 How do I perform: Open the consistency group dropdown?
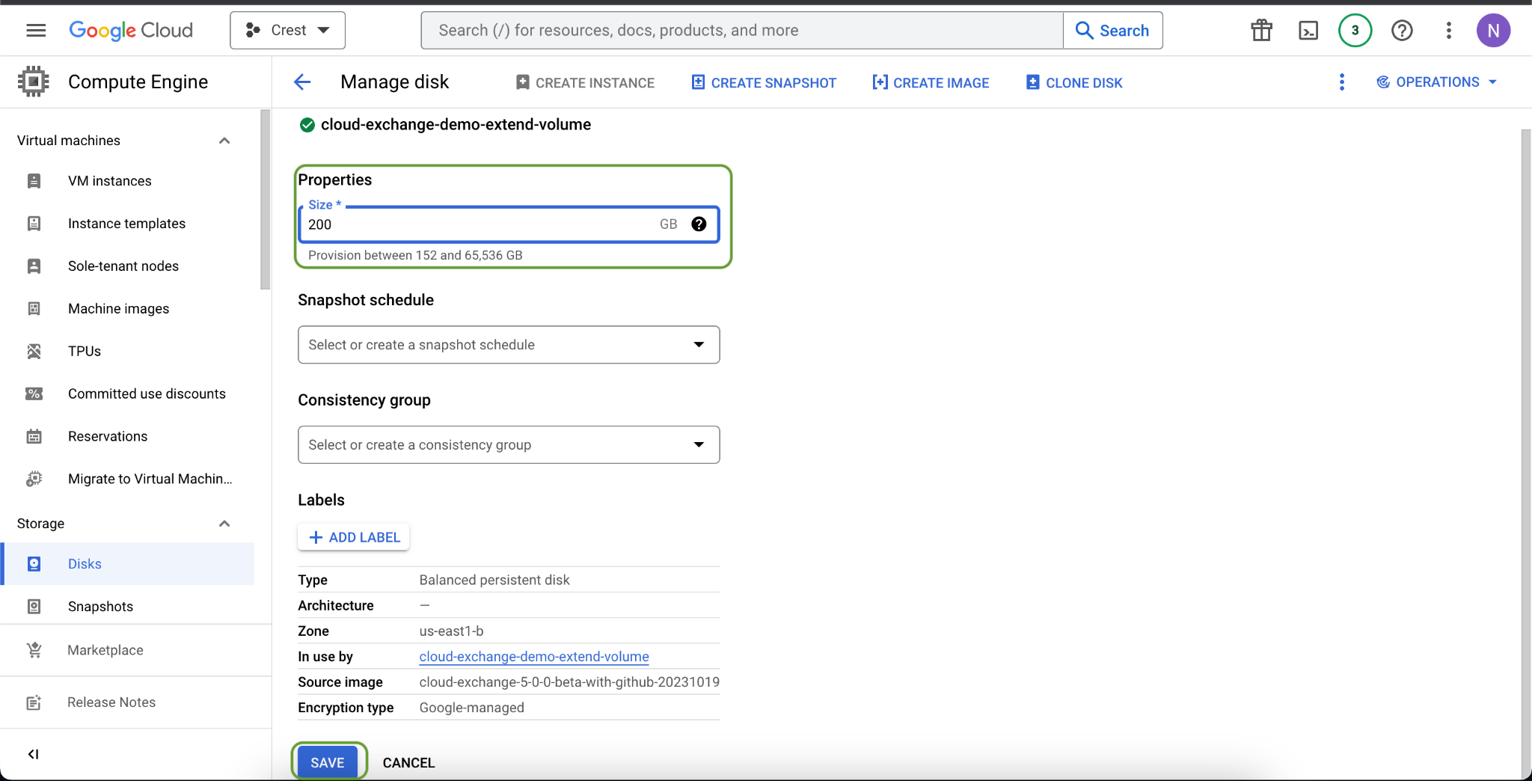click(x=509, y=445)
